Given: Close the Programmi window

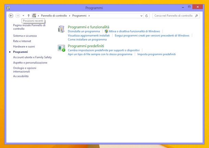Looking at the screenshot, I should (198, 7).
